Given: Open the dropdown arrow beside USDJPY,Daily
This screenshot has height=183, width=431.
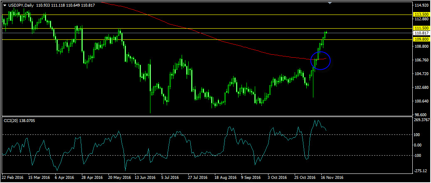Looking at the screenshot, I should tap(5, 5).
